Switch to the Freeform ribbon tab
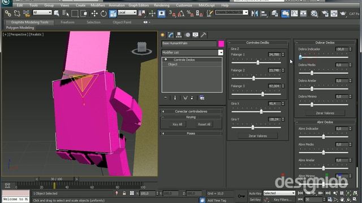 point(68,23)
